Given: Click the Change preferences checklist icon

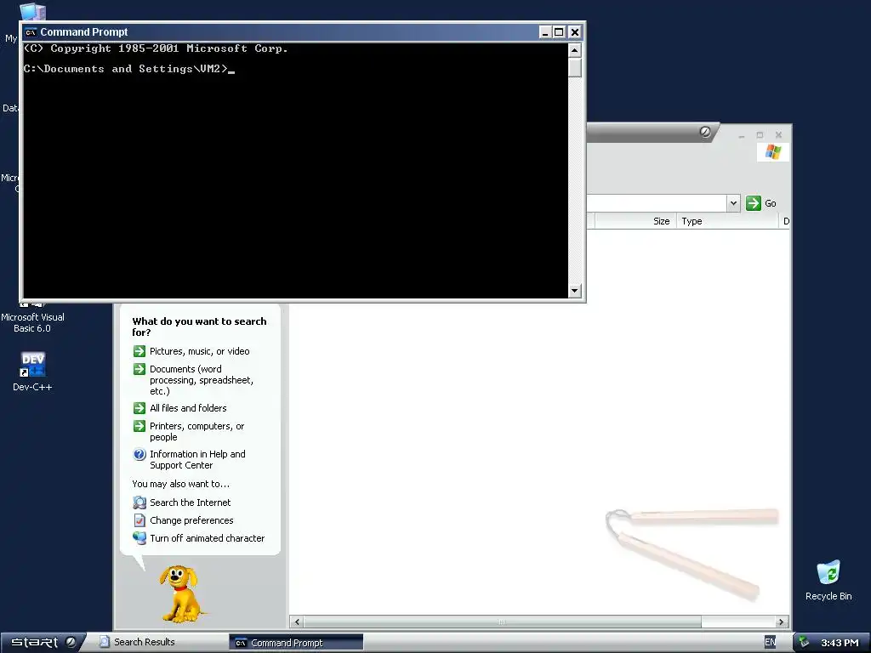Looking at the screenshot, I should (x=139, y=520).
